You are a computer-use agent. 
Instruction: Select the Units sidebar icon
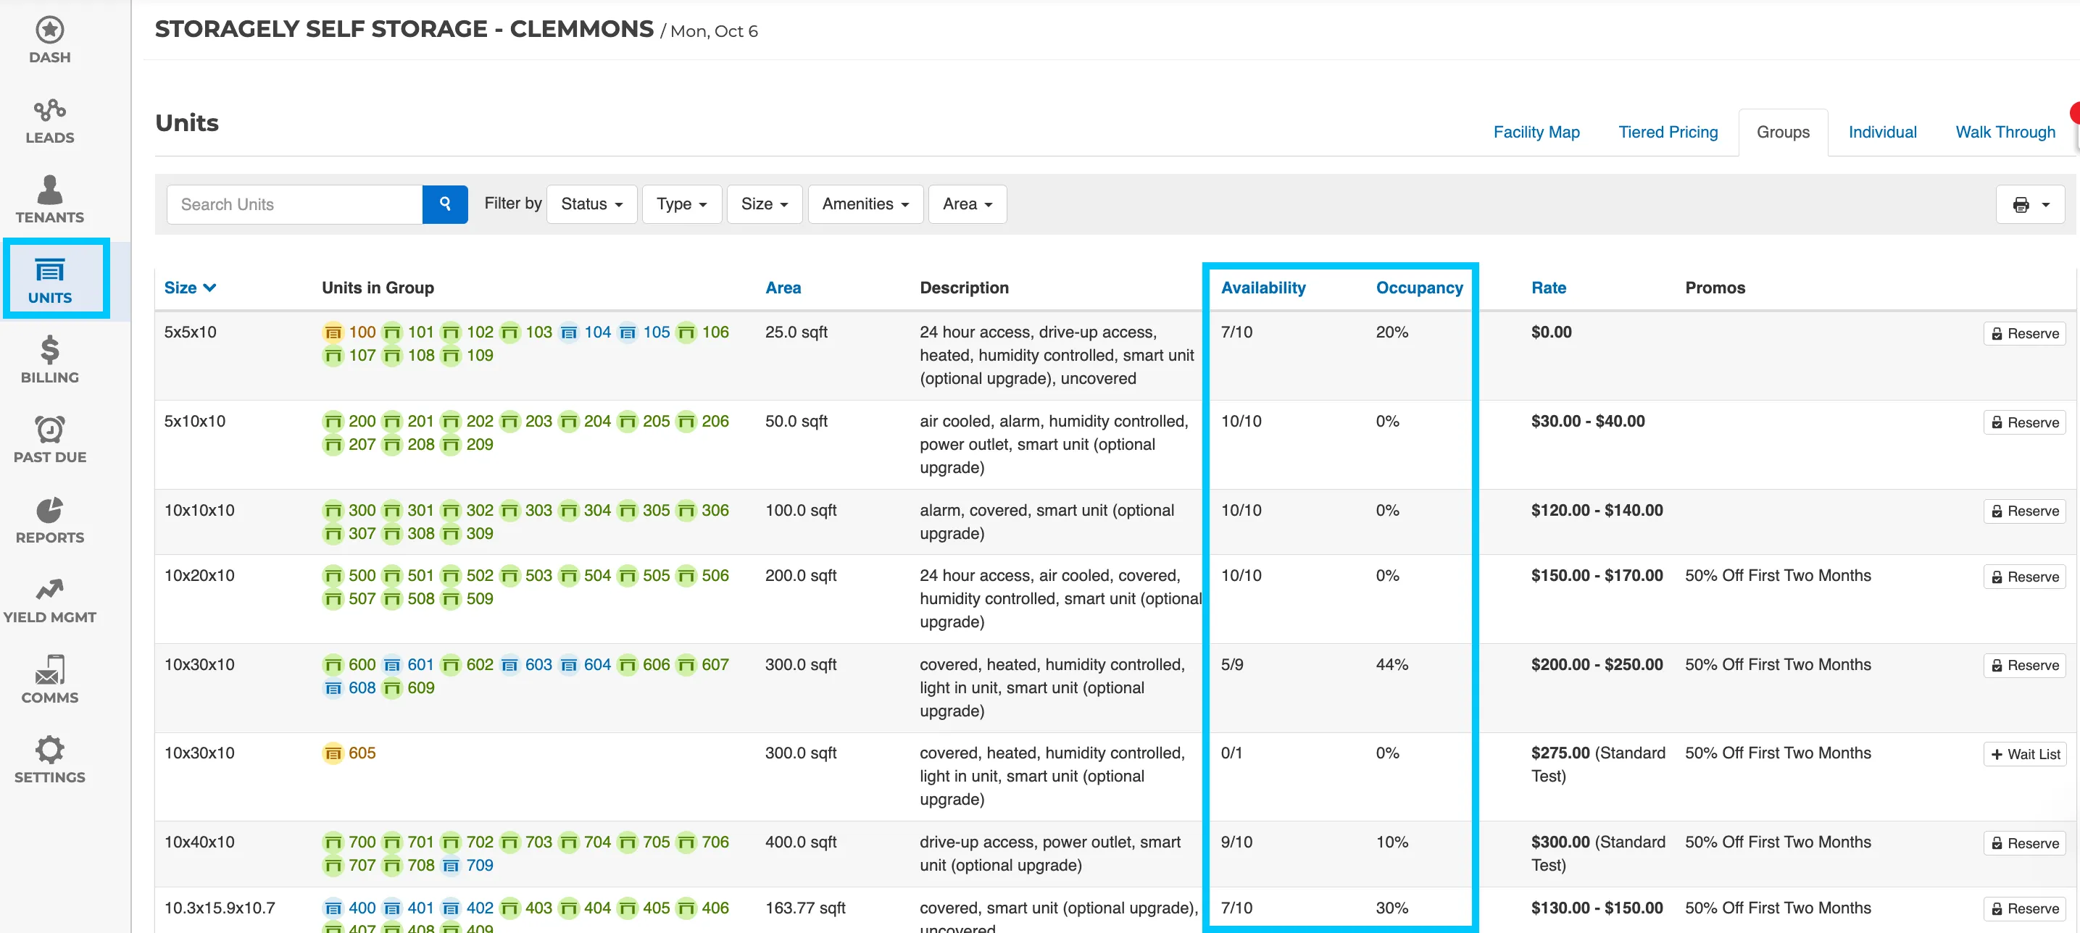pos(49,269)
